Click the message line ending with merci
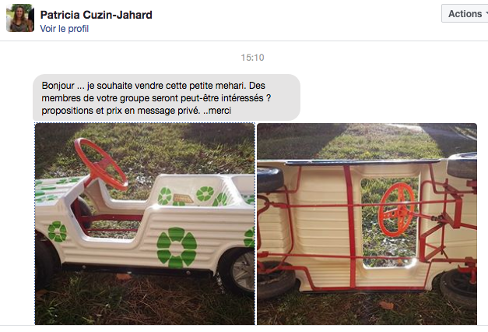 [136, 111]
